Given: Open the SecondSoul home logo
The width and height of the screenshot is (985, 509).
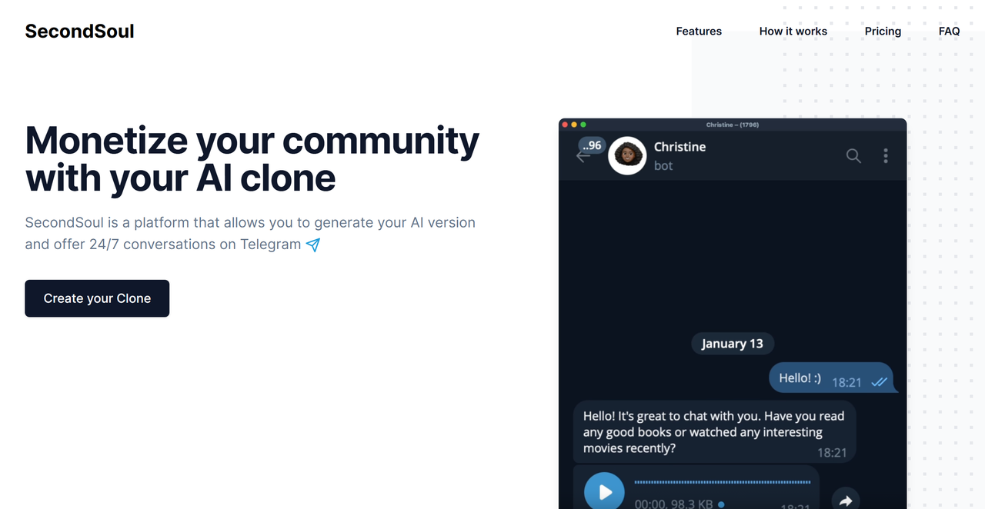Looking at the screenshot, I should [79, 31].
